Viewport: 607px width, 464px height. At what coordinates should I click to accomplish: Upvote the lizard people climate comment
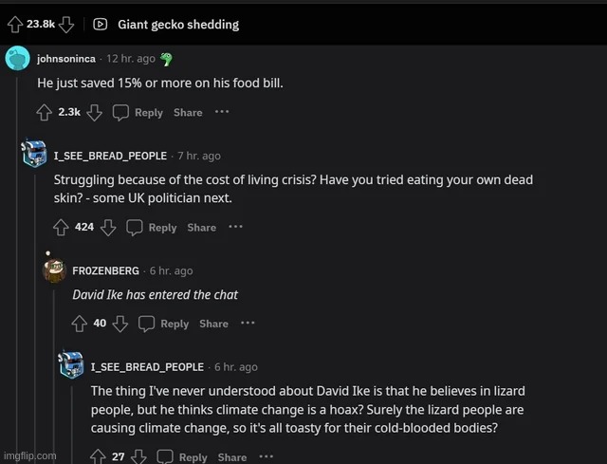click(x=99, y=456)
